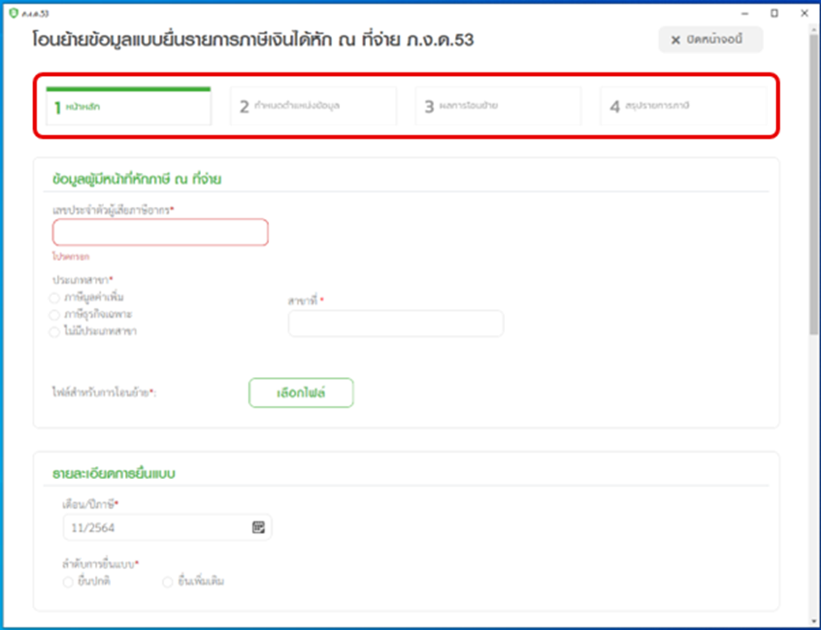Switch to step 3 ผลการโอนย้าย tab
The image size is (821, 630).
[x=497, y=106]
